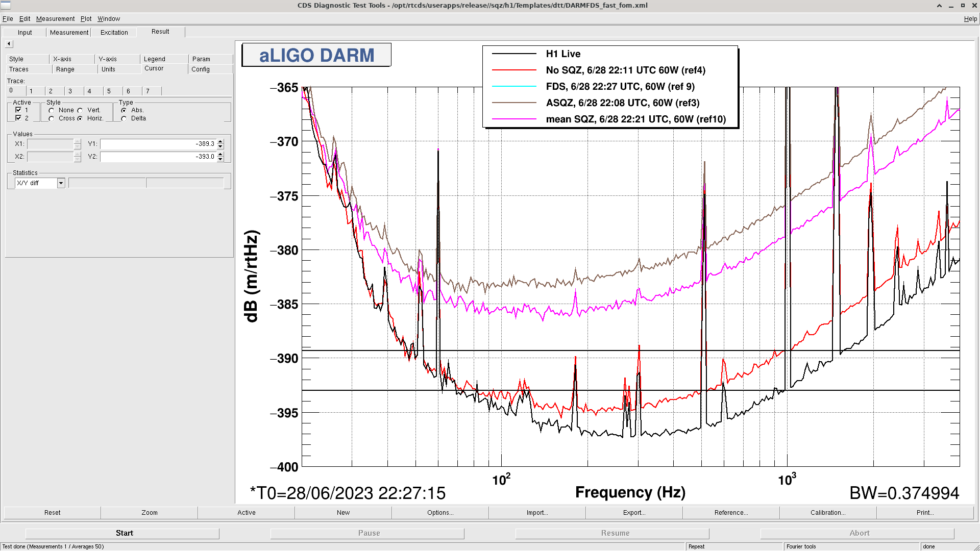Select the Cross cursor style
Screen dimensions: 980x551
52,118
